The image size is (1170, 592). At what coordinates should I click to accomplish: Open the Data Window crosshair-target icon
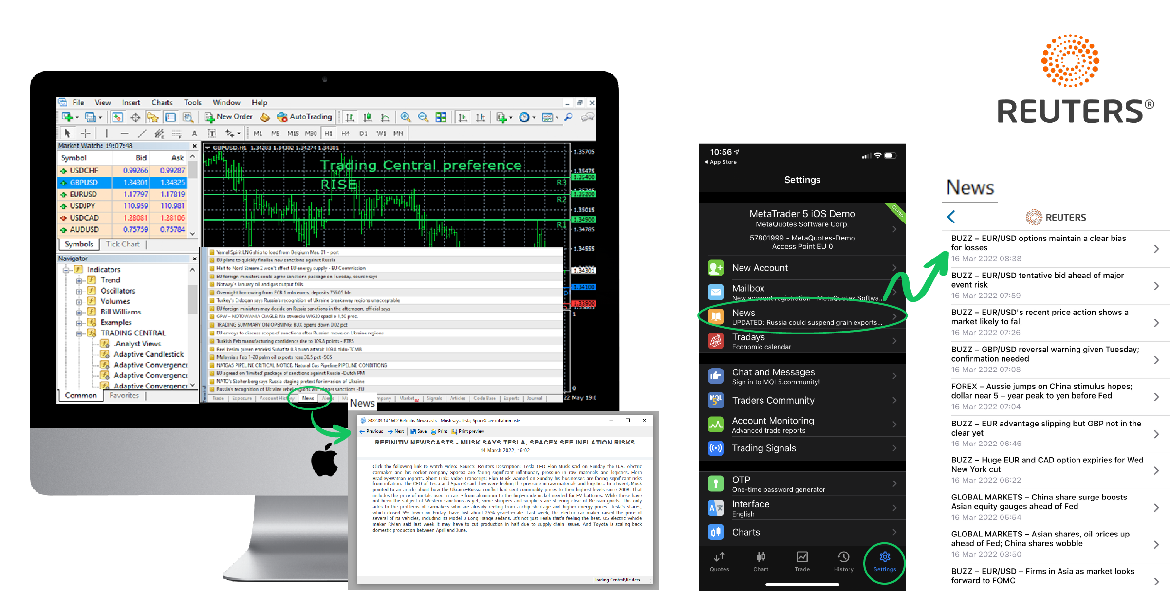pyautogui.click(x=135, y=117)
